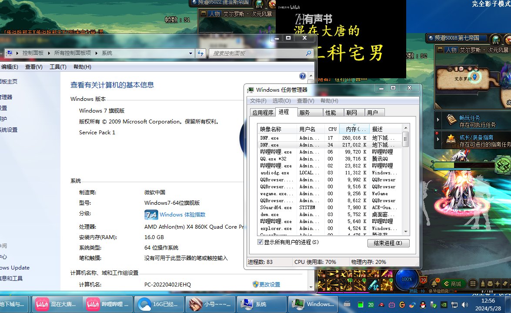Expand the arrow after 所有控制面板项 breadcrumb
Image resolution: width=511 pixels, height=313 pixels.
click(97, 53)
